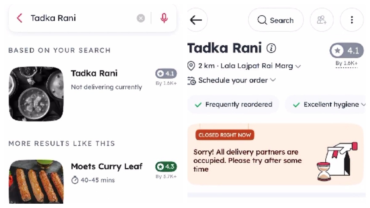370x208 pixels.
Task: Select the Moets Curry Leaf rating badge 4.3
Action: pos(166,167)
